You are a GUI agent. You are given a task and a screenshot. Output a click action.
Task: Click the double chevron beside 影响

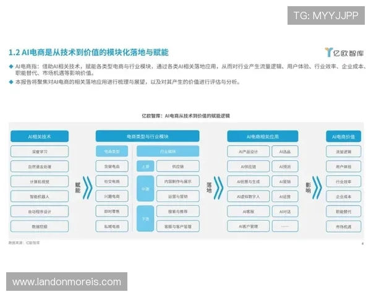pos(317,187)
